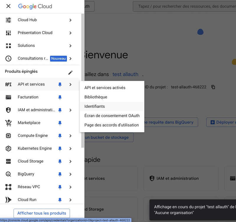Unpin BigQuery from pinned products
236x222 pixels.
60,174
